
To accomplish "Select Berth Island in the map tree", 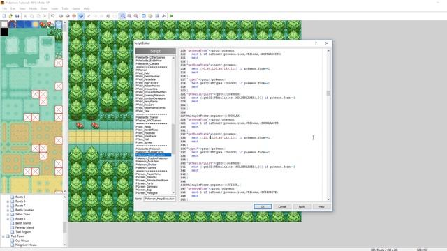I will [23, 223].
